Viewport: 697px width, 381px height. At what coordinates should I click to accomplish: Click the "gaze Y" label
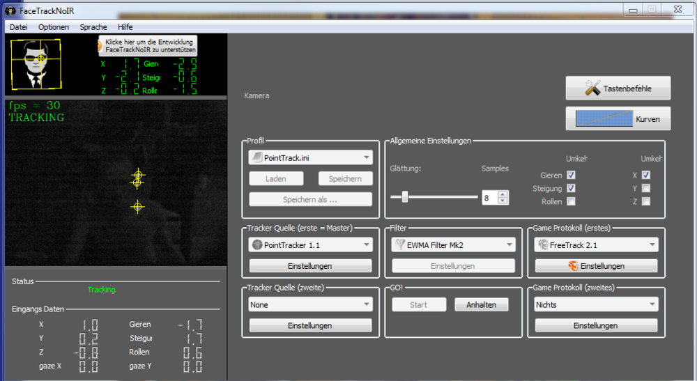click(141, 366)
